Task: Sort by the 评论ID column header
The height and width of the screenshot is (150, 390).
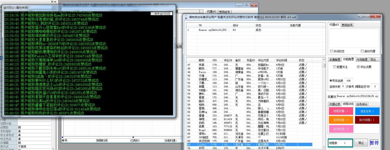Action: point(228,60)
